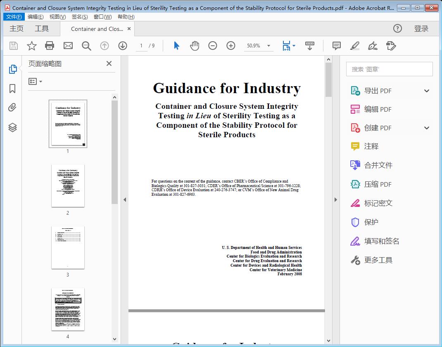The width and height of the screenshot is (442, 347).
Task: Open the 窗口(W) menu
Action: (102, 17)
